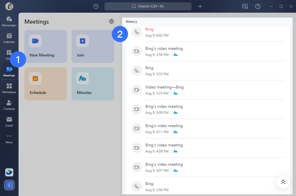Open the Minutes tile
The width and height of the screenshot is (296, 196).
(93, 84)
